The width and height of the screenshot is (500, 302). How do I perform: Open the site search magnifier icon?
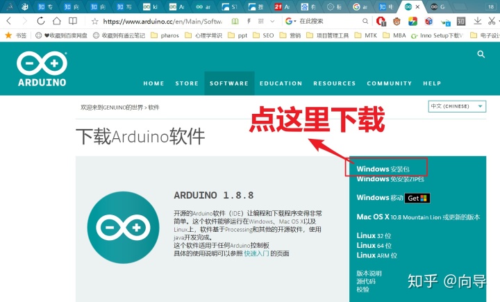click(481, 54)
